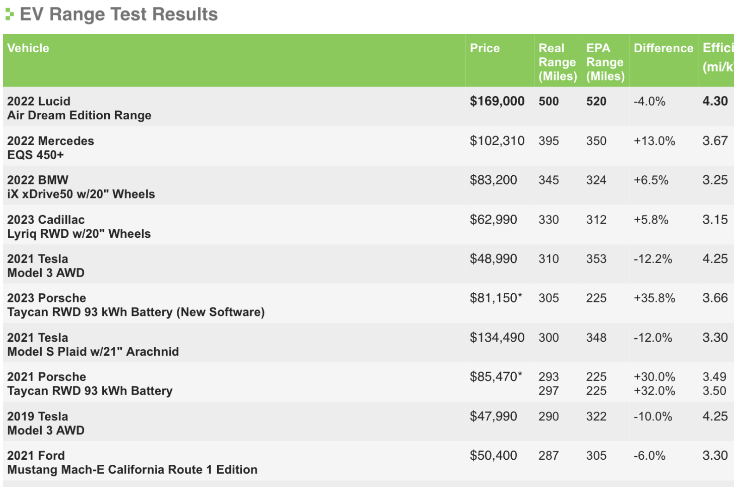Viewport: 734px width, 487px height.
Task: Click the $134,490 price cell
Action: 497,337
